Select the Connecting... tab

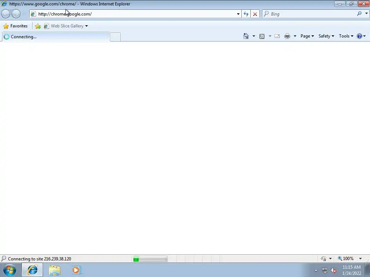click(56, 37)
